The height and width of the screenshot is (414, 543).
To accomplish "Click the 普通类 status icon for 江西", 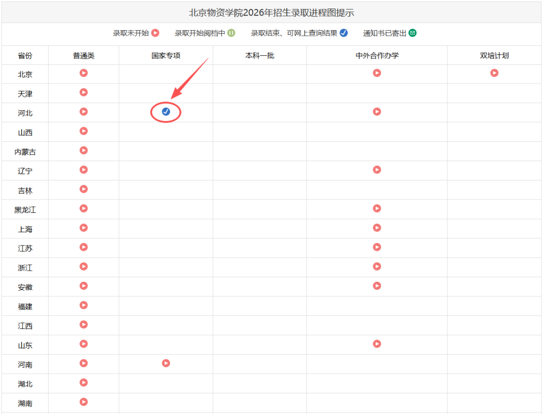I will 83,324.
